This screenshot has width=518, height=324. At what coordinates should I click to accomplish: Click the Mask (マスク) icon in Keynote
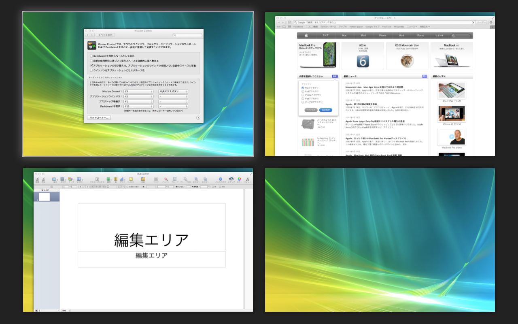[x=156, y=179]
